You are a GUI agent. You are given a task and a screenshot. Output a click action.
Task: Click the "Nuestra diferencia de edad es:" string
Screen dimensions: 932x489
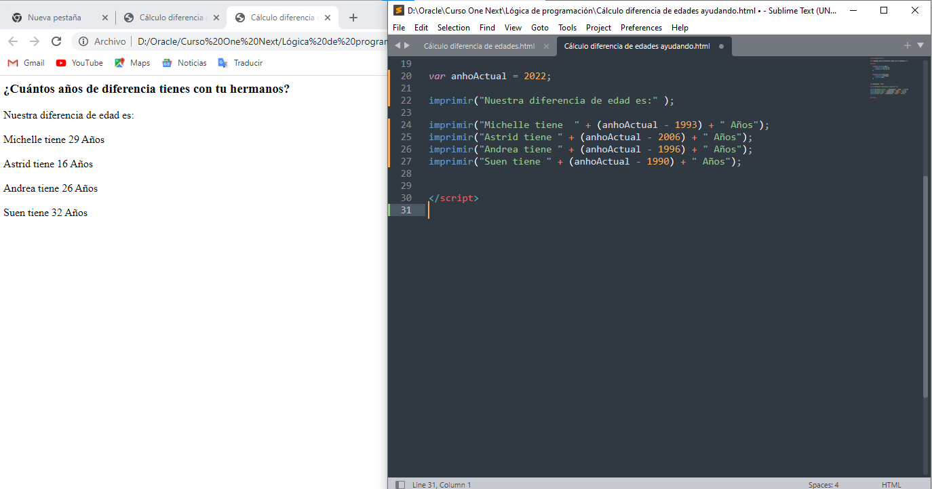[x=569, y=100]
